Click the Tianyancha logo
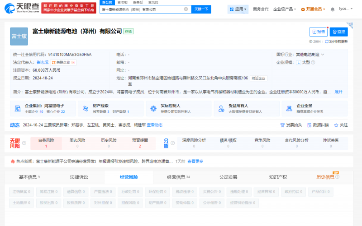The height and width of the screenshot is (226, 362). [x=22, y=8]
